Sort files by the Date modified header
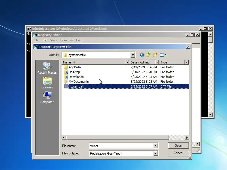This screenshot has width=227, height=170. (x=142, y=62)
